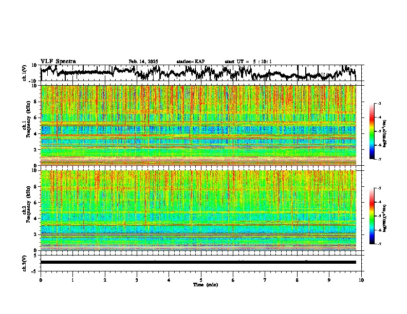407x314 pixels.
Task: Click time axis tick label "0"
Action: coord(41,280)
